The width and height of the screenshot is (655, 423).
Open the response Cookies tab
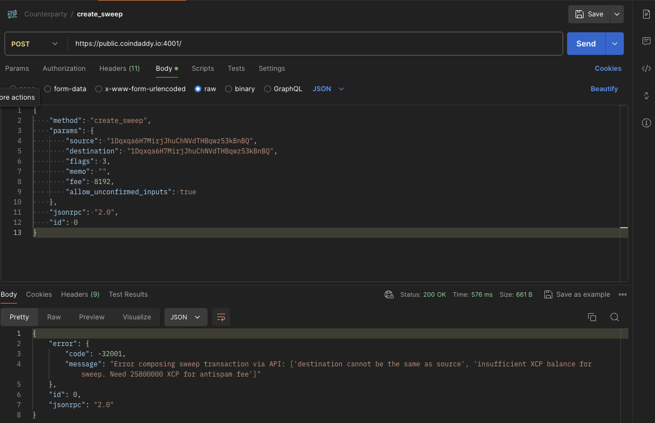coord(39,294)
